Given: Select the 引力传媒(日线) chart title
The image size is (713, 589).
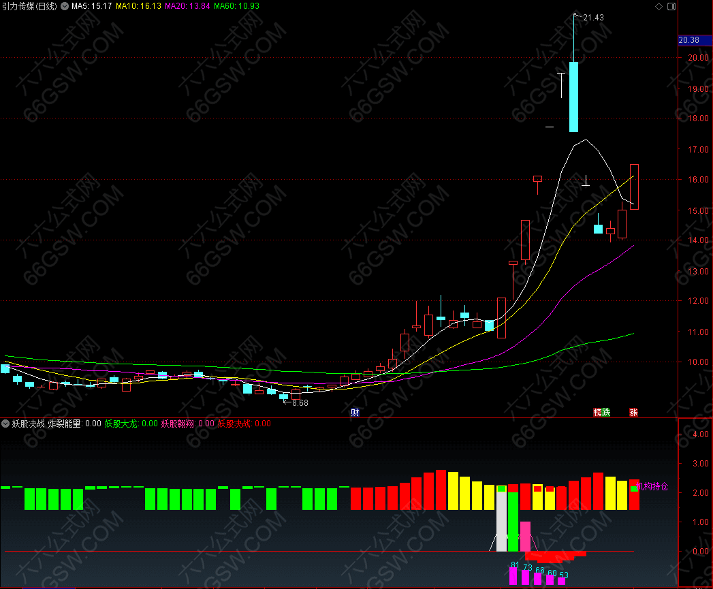Looking at the screenshot, I should (29, 6).
